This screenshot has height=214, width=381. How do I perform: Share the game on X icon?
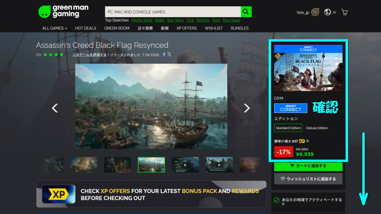point(169,54)
